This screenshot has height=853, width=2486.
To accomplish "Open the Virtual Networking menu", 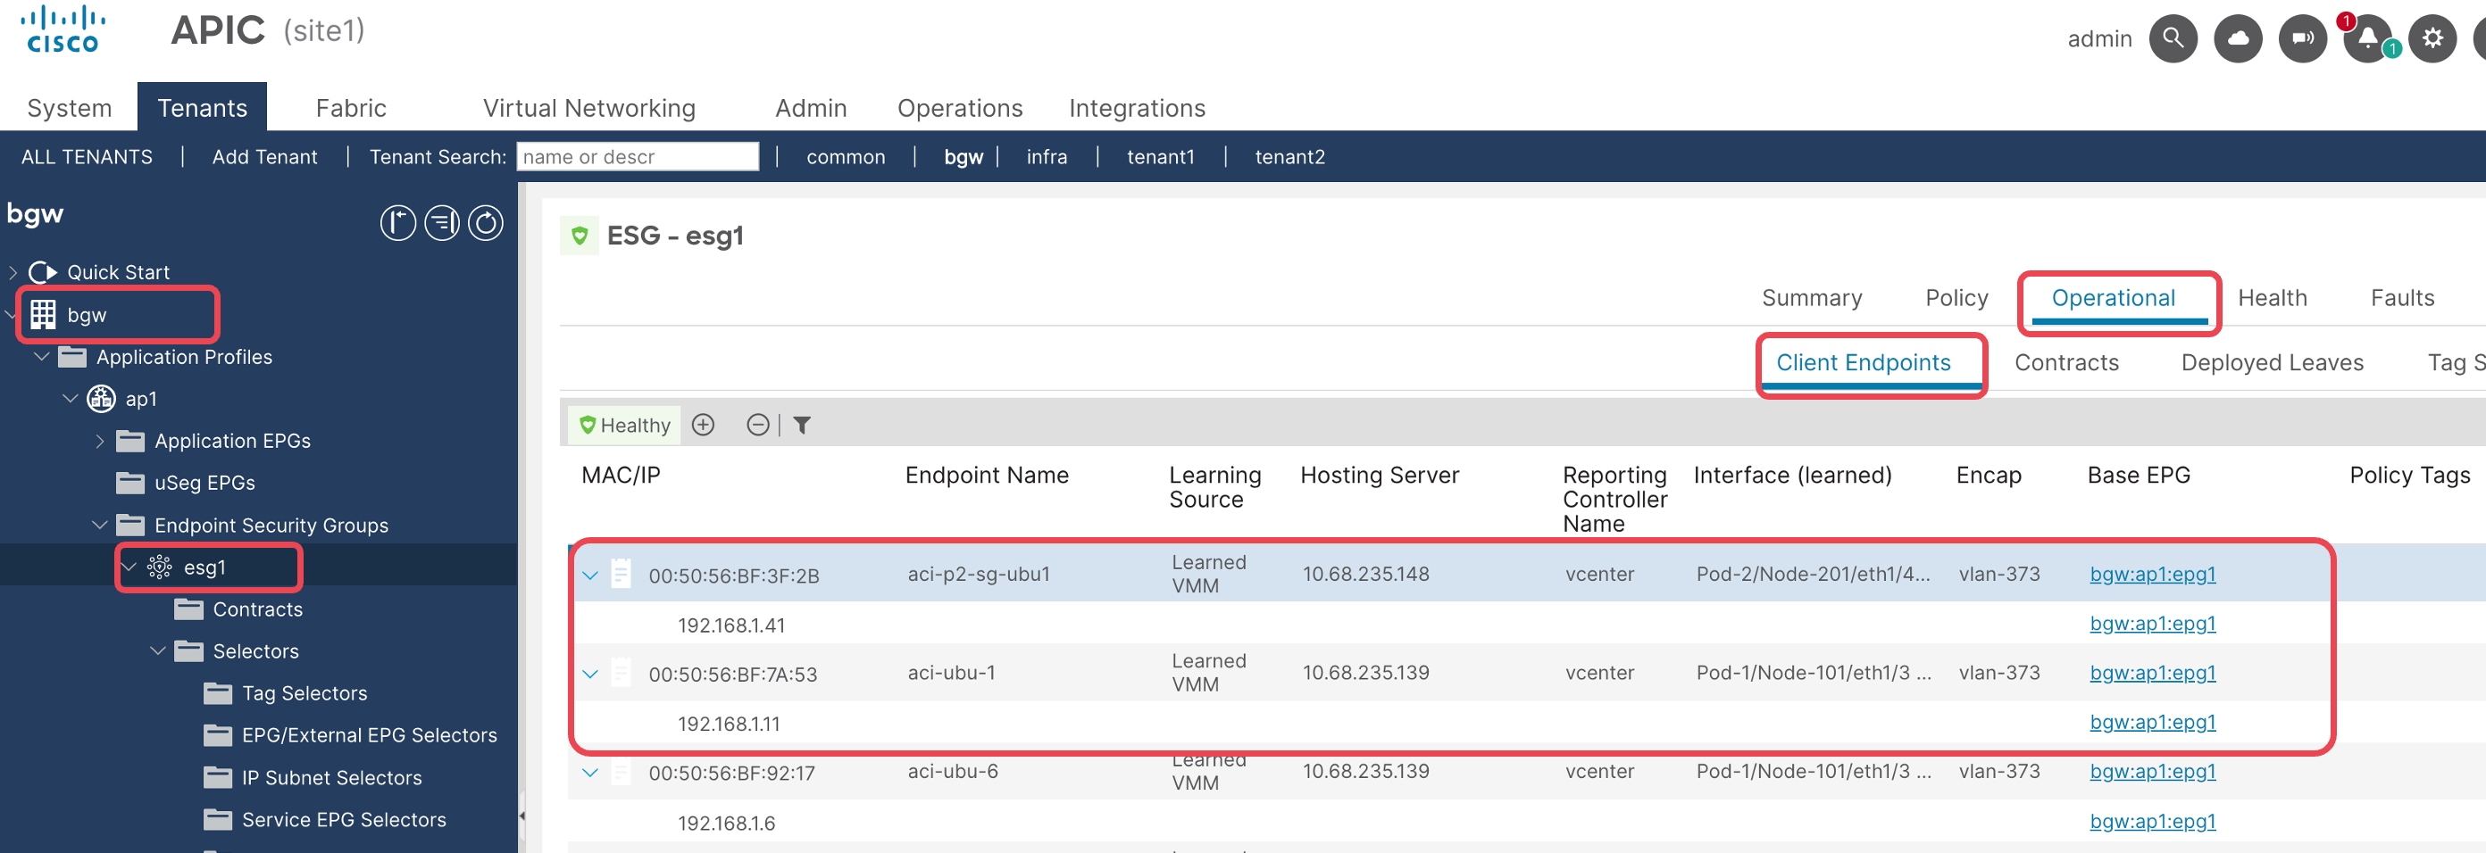I will [589, 108].
